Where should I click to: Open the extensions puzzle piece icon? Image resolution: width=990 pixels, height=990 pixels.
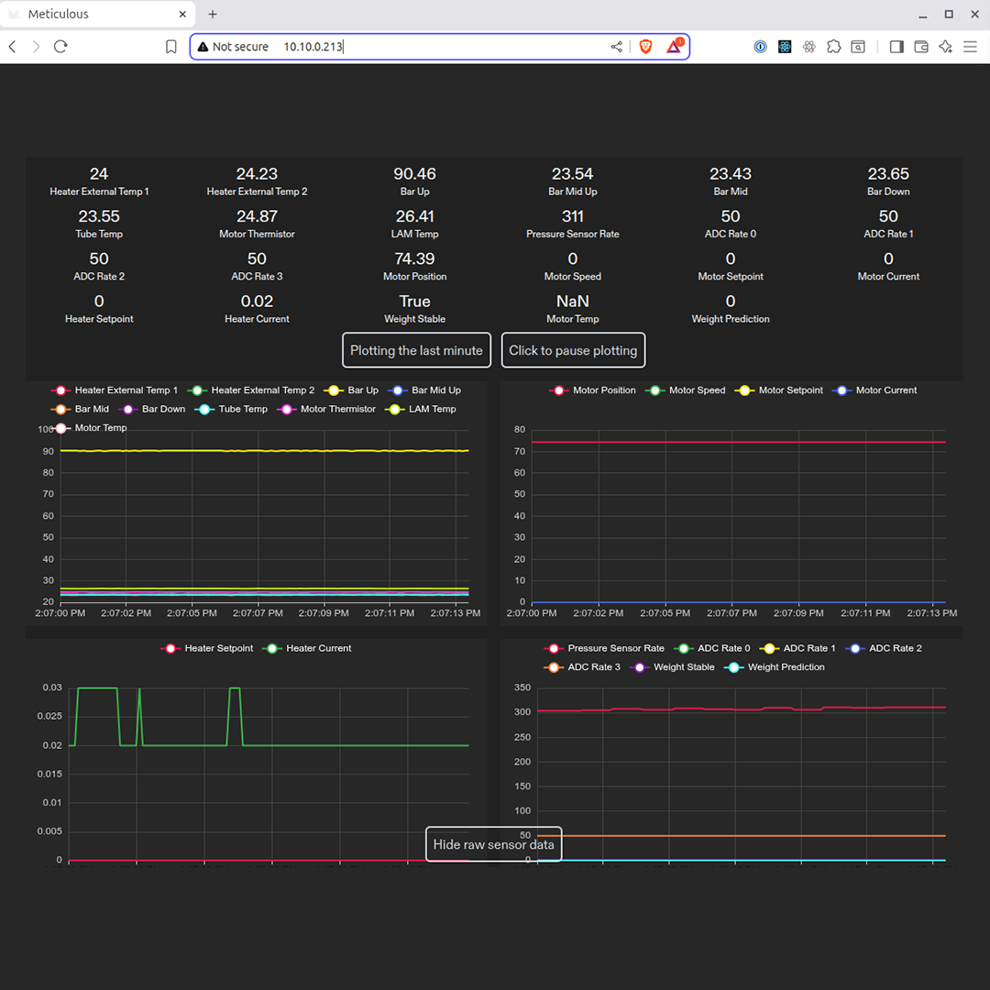point(833,47)
